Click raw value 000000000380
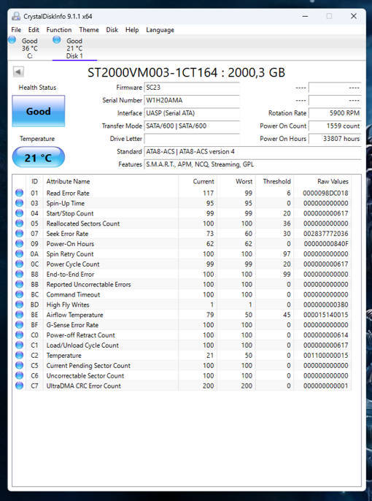 click(x=325, y=305)
